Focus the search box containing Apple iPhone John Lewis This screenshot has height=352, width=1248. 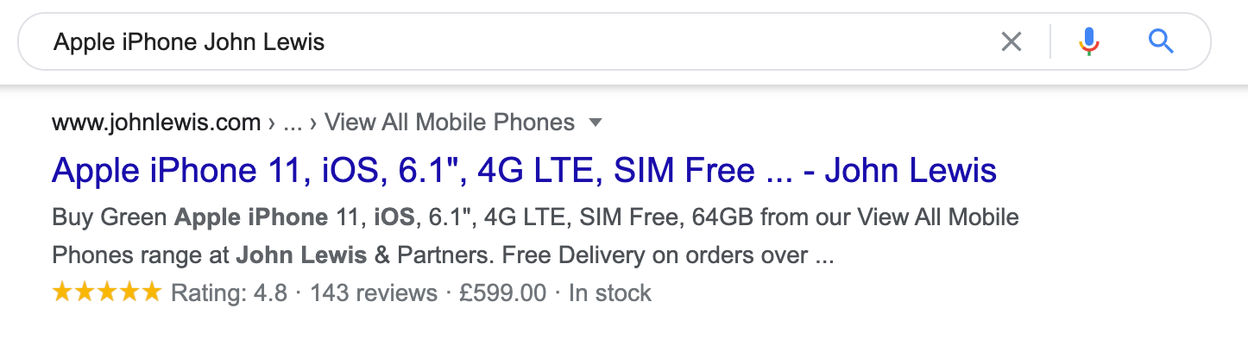pos(518,41)
